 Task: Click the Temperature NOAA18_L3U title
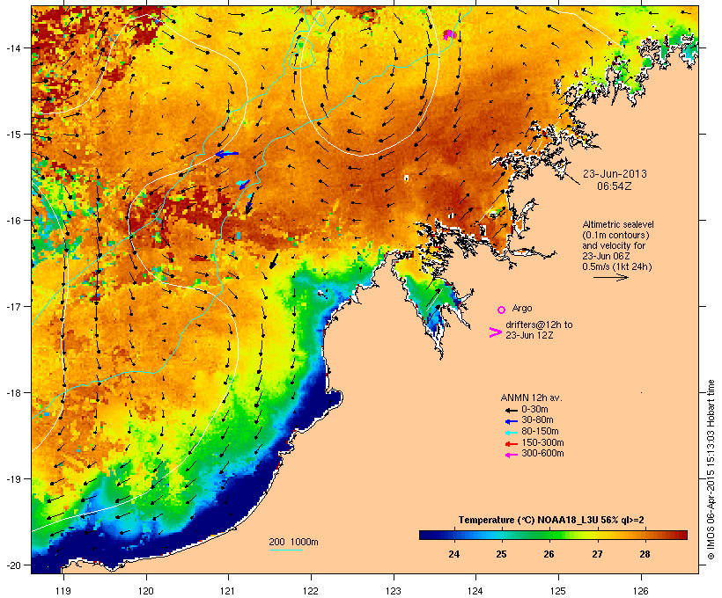551,521
